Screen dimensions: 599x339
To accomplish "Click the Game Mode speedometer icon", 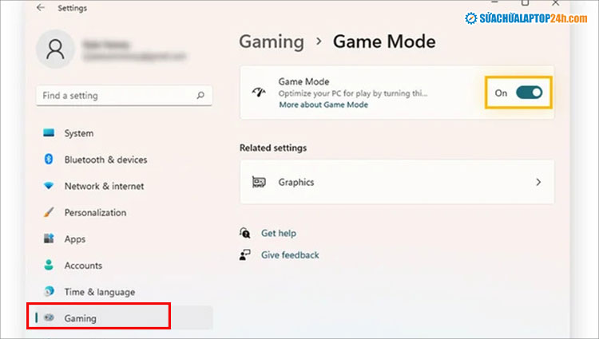I will pos(259,93).
